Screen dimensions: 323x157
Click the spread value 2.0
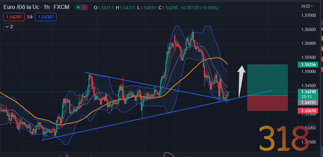pos(30,17)
